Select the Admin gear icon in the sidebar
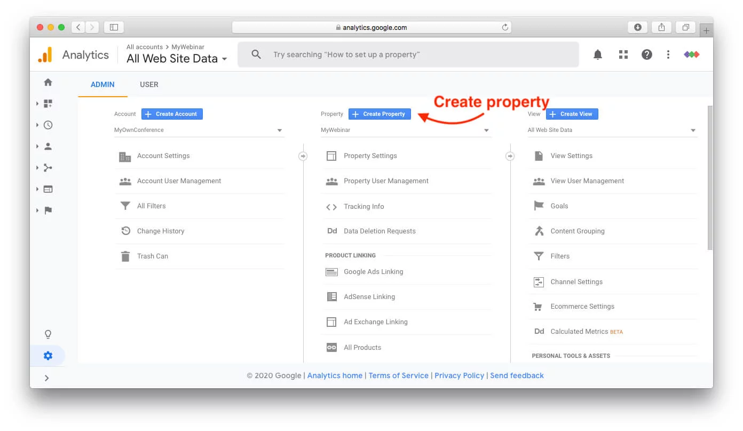Screen dimensions: 743x431 pyautogui.click(x=48, y=355)
